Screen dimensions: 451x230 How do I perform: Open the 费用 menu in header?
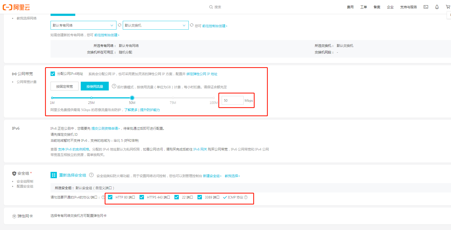point(350,7)
